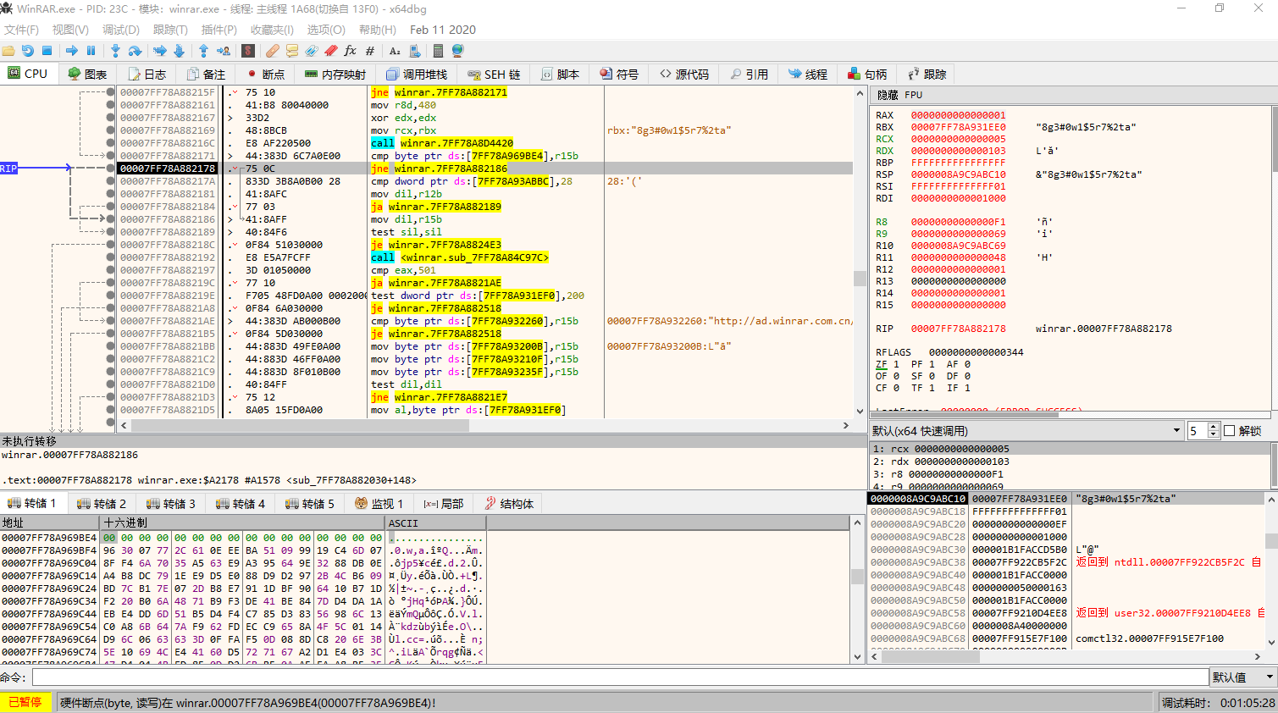This screenshot has height=713, width=1278.
Task: Click the 已暂停 status indicator
Action: coord(25,703)
